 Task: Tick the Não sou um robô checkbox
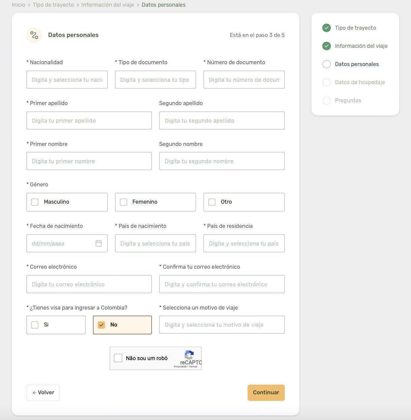(118, 358)
